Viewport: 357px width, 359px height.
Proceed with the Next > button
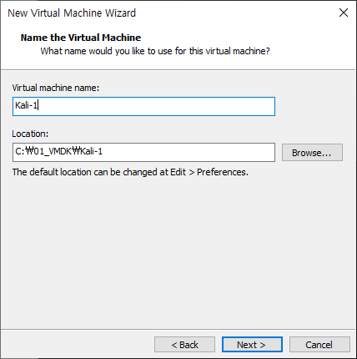point(252,345)
